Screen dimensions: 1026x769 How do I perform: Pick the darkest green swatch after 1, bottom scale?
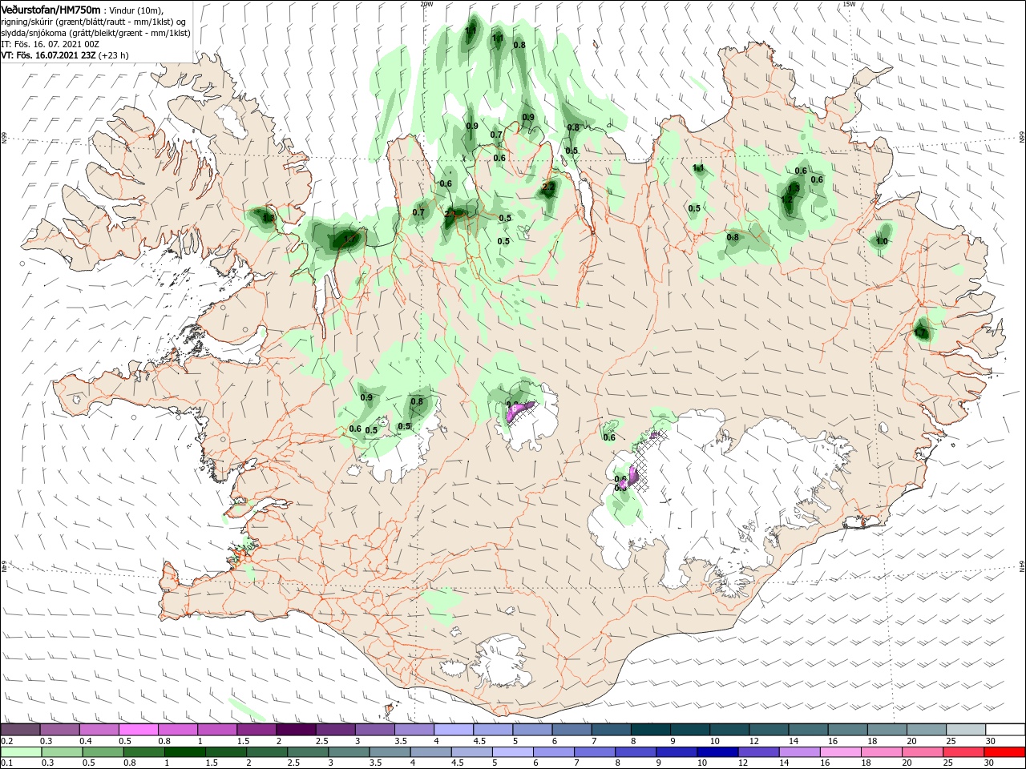[x=184, y=752]
